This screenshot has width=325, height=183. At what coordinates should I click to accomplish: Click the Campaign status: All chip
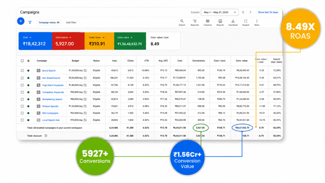coord(49,23)
